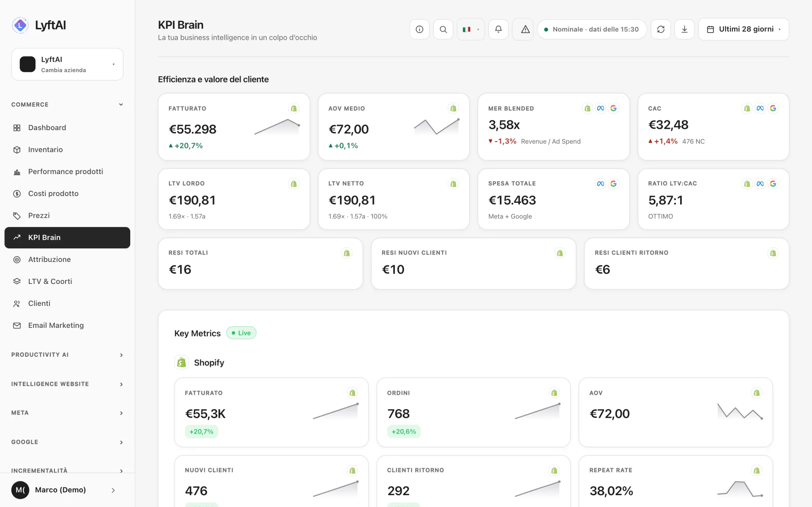Select Attribuzione in the sidebar

pos(67,259)
